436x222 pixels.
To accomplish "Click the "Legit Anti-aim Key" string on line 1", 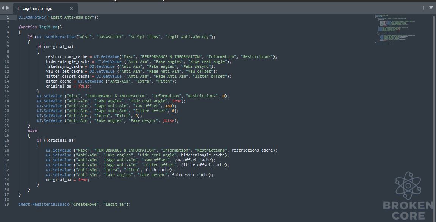I will tap(71, 17).
